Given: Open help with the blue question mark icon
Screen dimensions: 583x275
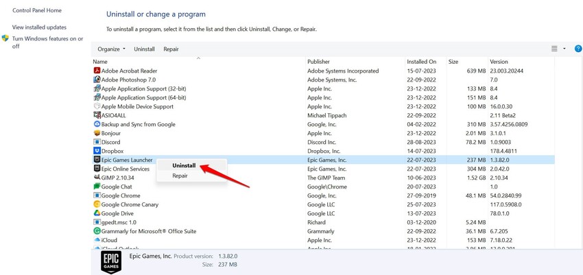Looking at the screenshot, I should coord(578,49).
